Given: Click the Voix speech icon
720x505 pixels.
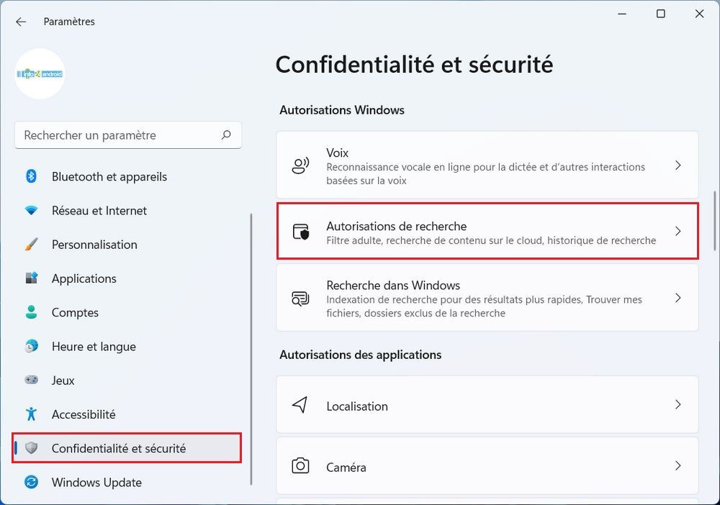Looking at the screenshot, I should (300, 165).
